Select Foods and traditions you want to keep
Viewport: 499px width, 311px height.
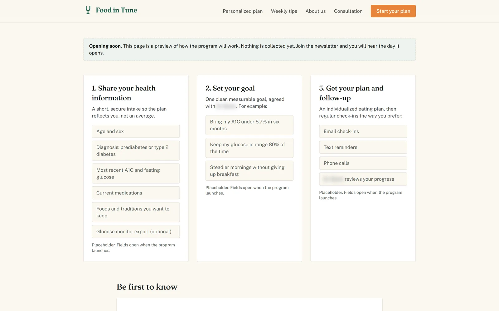coord(136,212)
